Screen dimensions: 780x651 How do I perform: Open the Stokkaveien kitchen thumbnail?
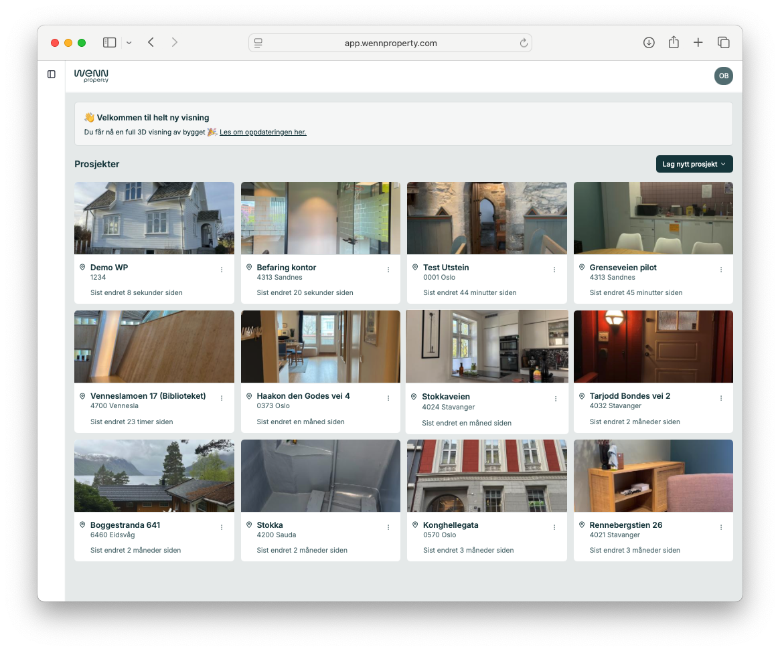point(487,347)
